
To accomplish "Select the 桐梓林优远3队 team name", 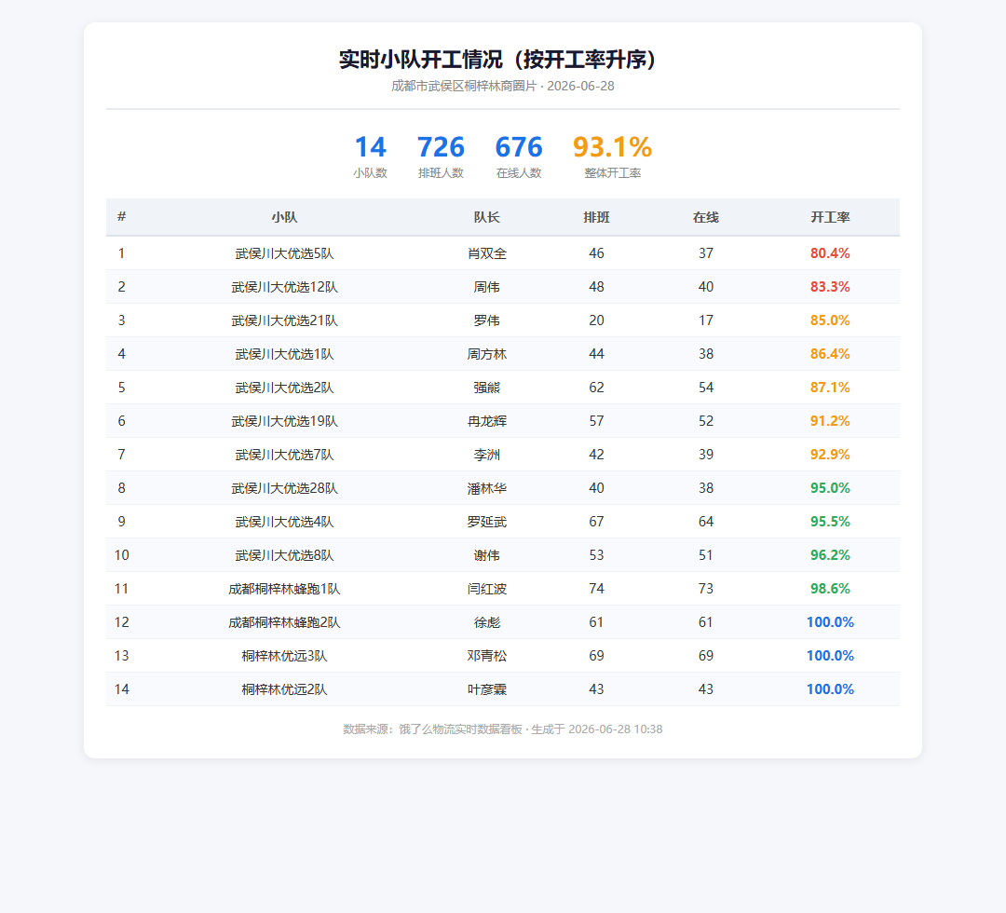I will pyautogui.click(x=284, y=656).
